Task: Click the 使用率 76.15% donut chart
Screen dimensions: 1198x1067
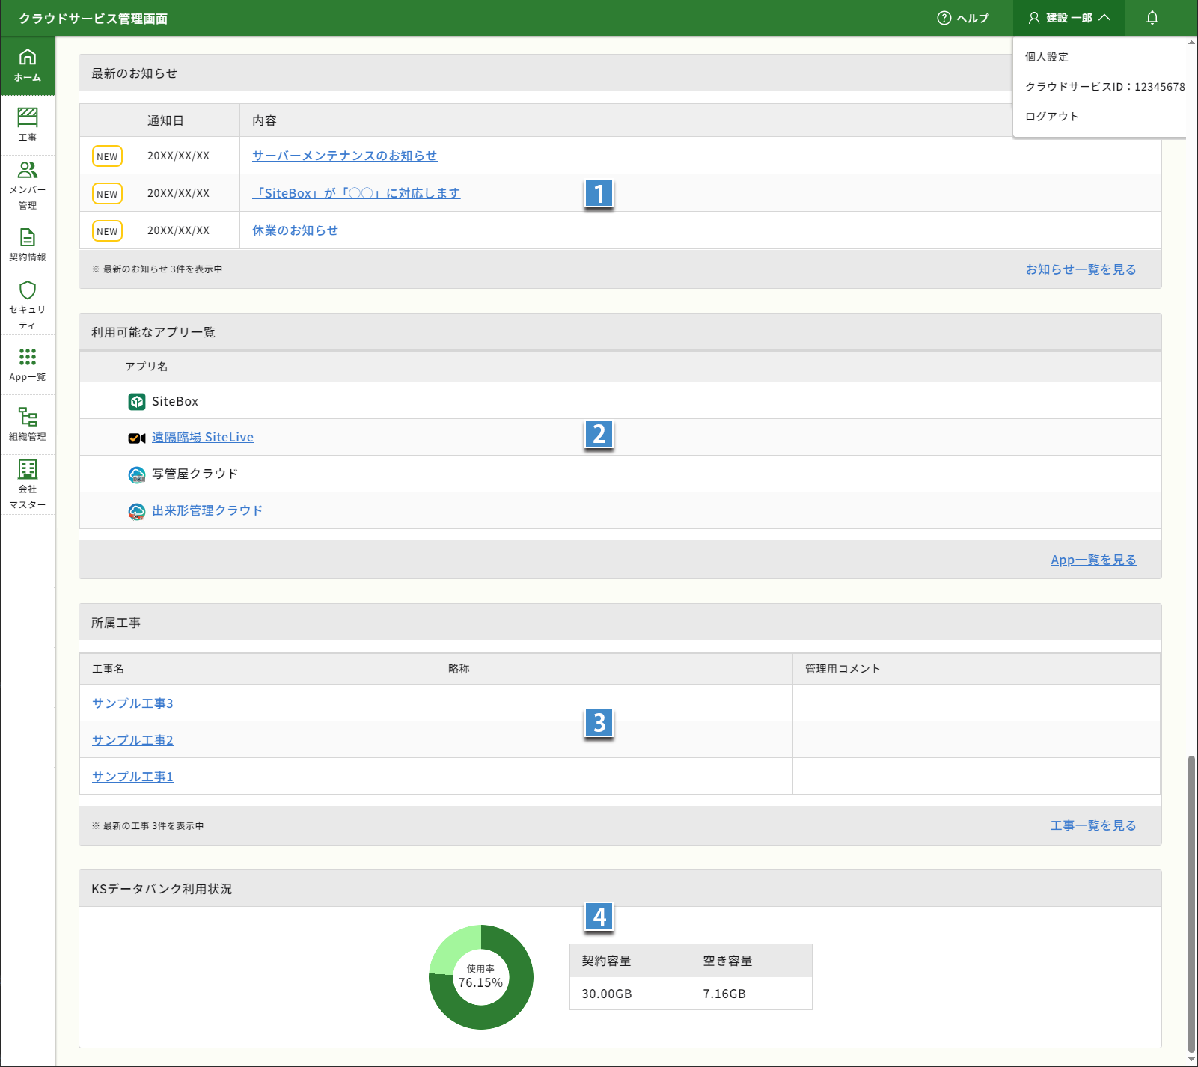Action: 481,977
